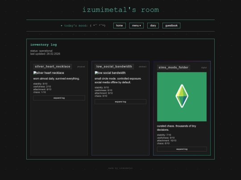Go to the diary page
This screenshot has height=180, width=241.
tap(153, 26)
